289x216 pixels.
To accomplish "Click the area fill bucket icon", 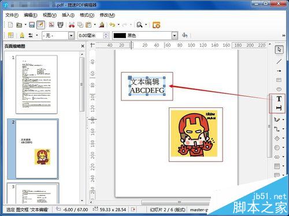I will point(184,35).
